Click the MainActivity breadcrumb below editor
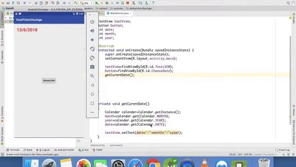Image resolution: width=296 pixels, height=167 pixels. pos(98,145)
